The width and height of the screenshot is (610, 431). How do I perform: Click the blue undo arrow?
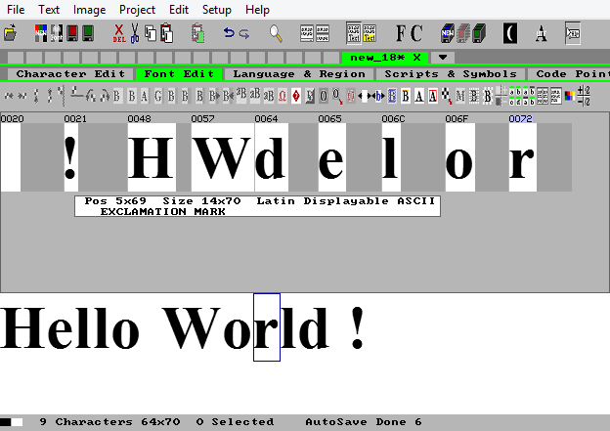(229, 33)
